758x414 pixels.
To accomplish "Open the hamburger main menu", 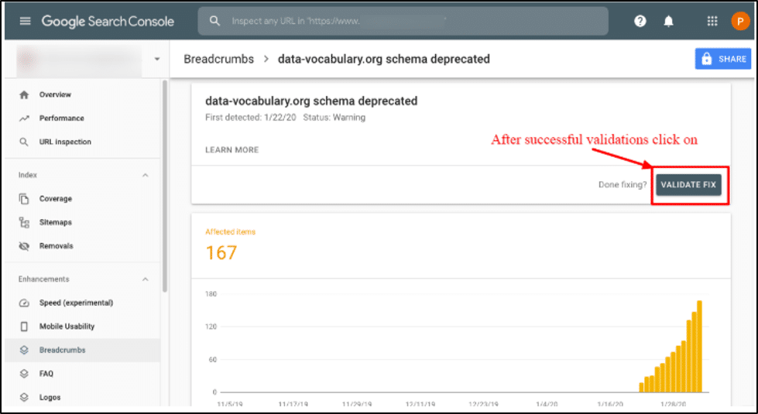I will pyautogui.click(x=25, y=21).
